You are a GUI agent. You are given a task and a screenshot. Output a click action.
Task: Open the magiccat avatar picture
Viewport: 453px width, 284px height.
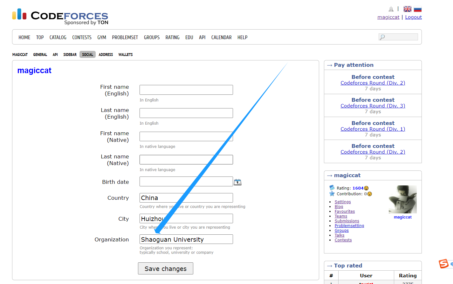pyautogui.click(x=403, y=199)
